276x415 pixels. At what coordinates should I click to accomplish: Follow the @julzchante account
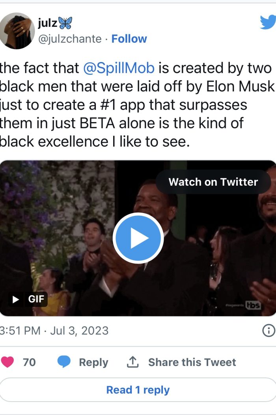point(129,39)
